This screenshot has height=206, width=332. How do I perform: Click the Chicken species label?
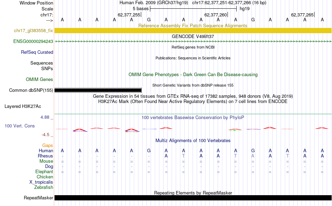pyautogui.click(x=45, y=177)
